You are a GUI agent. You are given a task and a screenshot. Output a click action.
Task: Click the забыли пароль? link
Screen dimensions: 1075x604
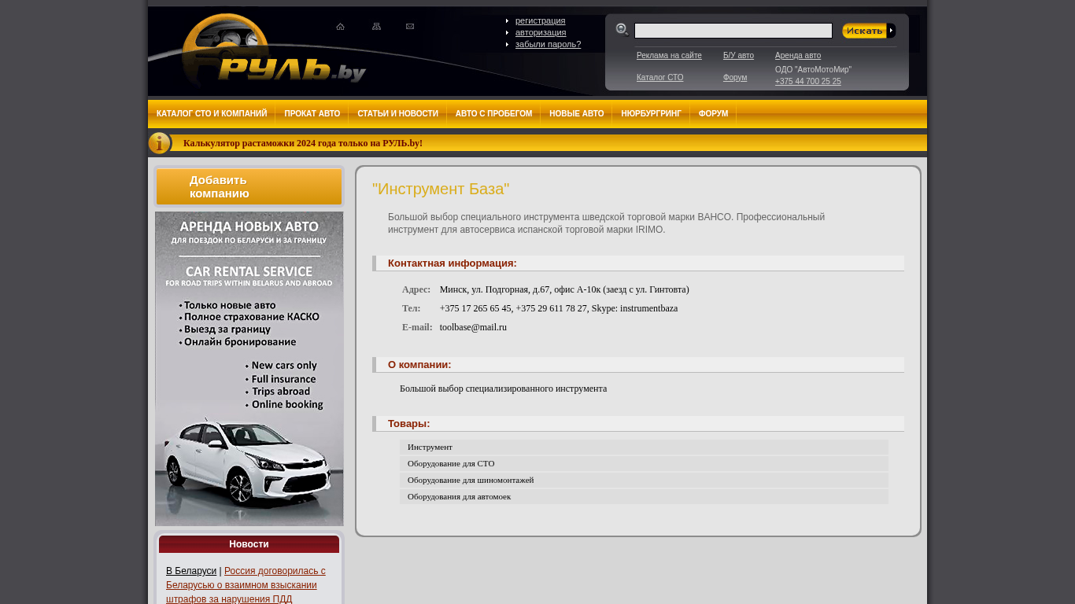click(x=548, y=44)
